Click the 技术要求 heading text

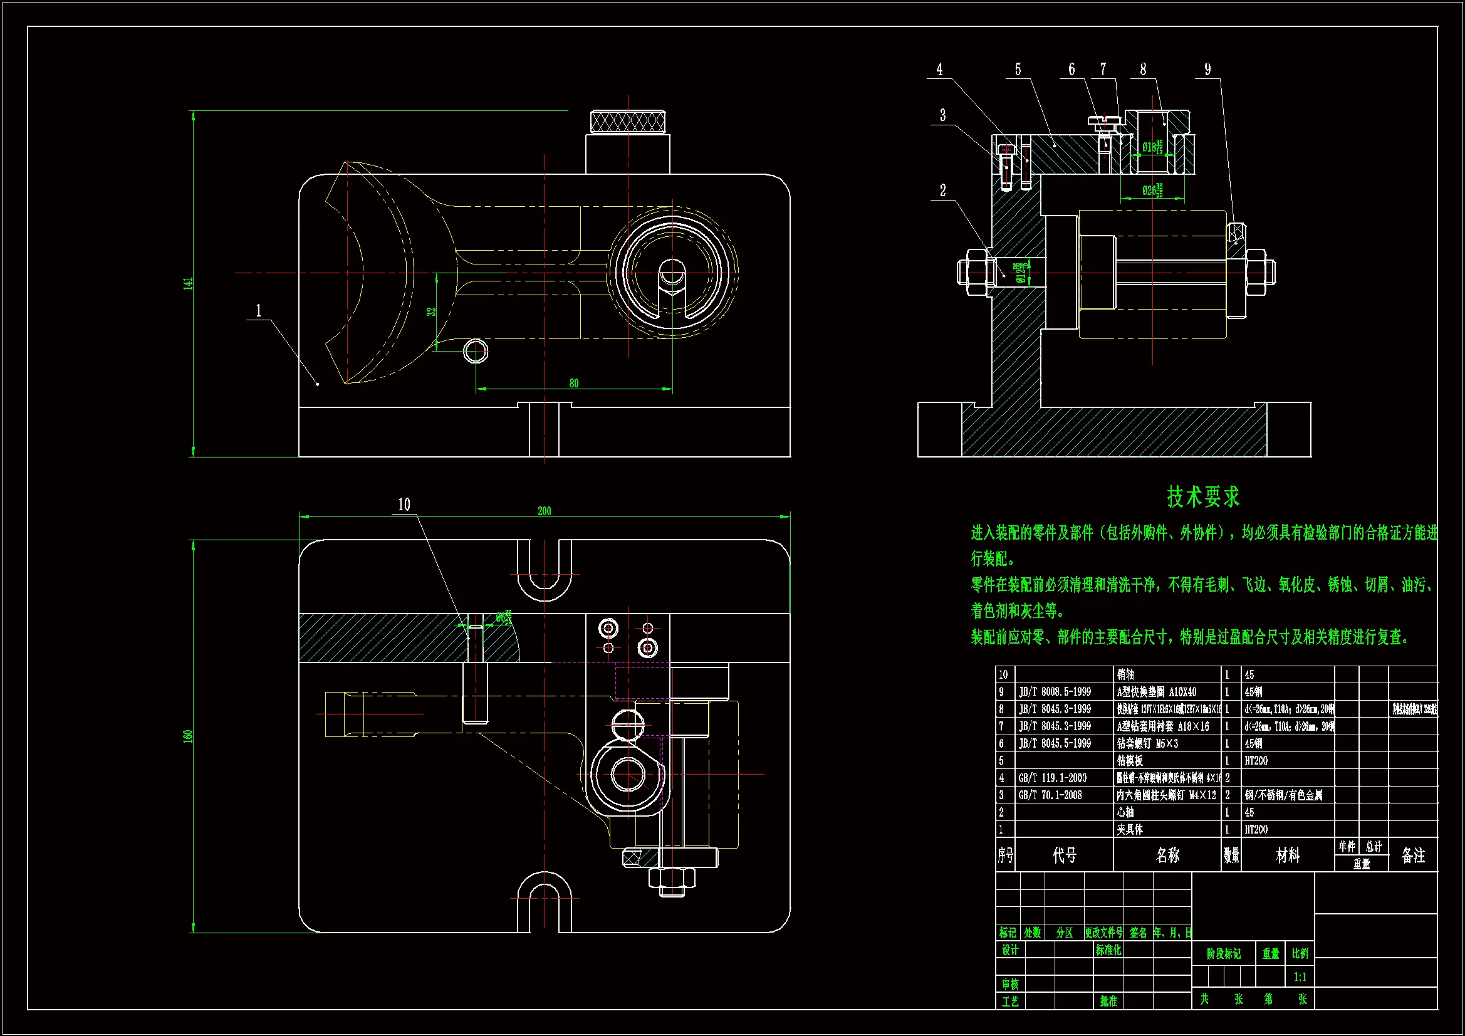[1202, 497]
